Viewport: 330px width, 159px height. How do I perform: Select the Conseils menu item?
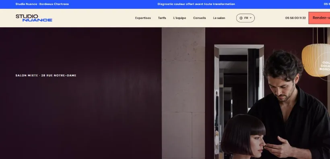(x=200, y=18)
